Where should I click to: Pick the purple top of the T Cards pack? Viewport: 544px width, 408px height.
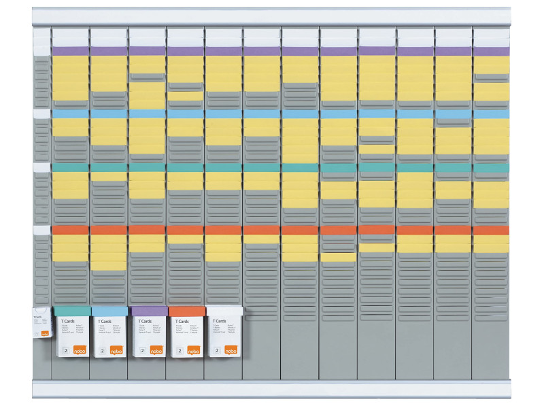click(x=150, y=311)
